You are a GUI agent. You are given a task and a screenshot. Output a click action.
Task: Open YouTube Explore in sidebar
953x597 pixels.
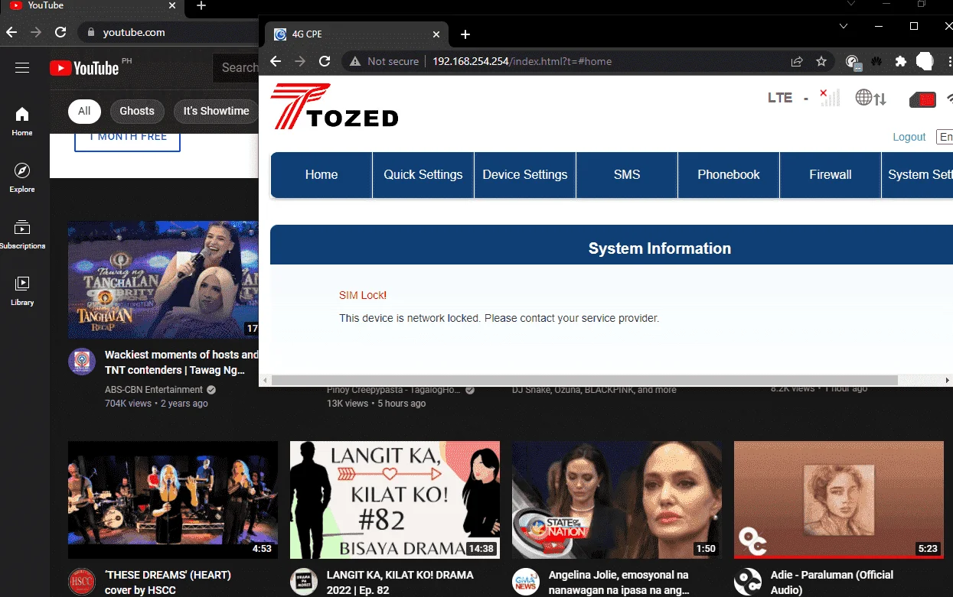point(22,178)
